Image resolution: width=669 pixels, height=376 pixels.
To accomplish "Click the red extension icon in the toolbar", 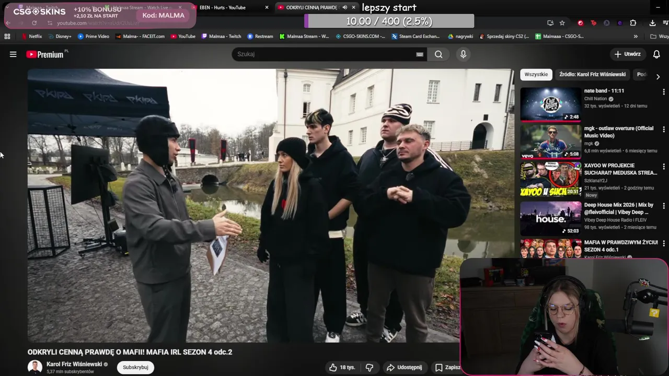I will (580, 23).
